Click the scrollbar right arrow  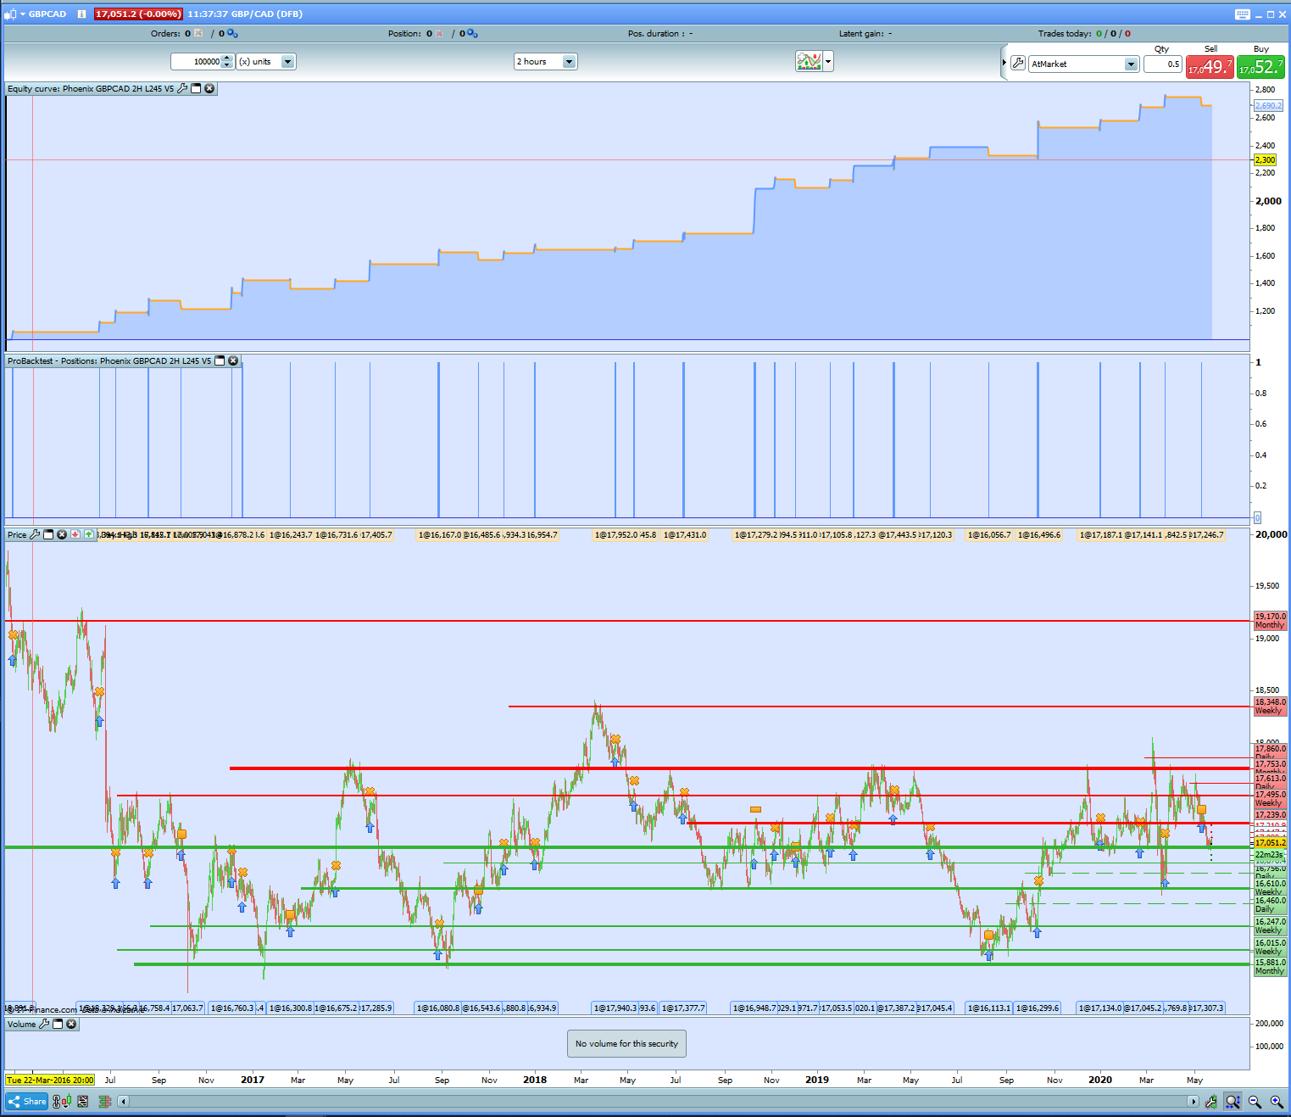pos(1193,1102)
